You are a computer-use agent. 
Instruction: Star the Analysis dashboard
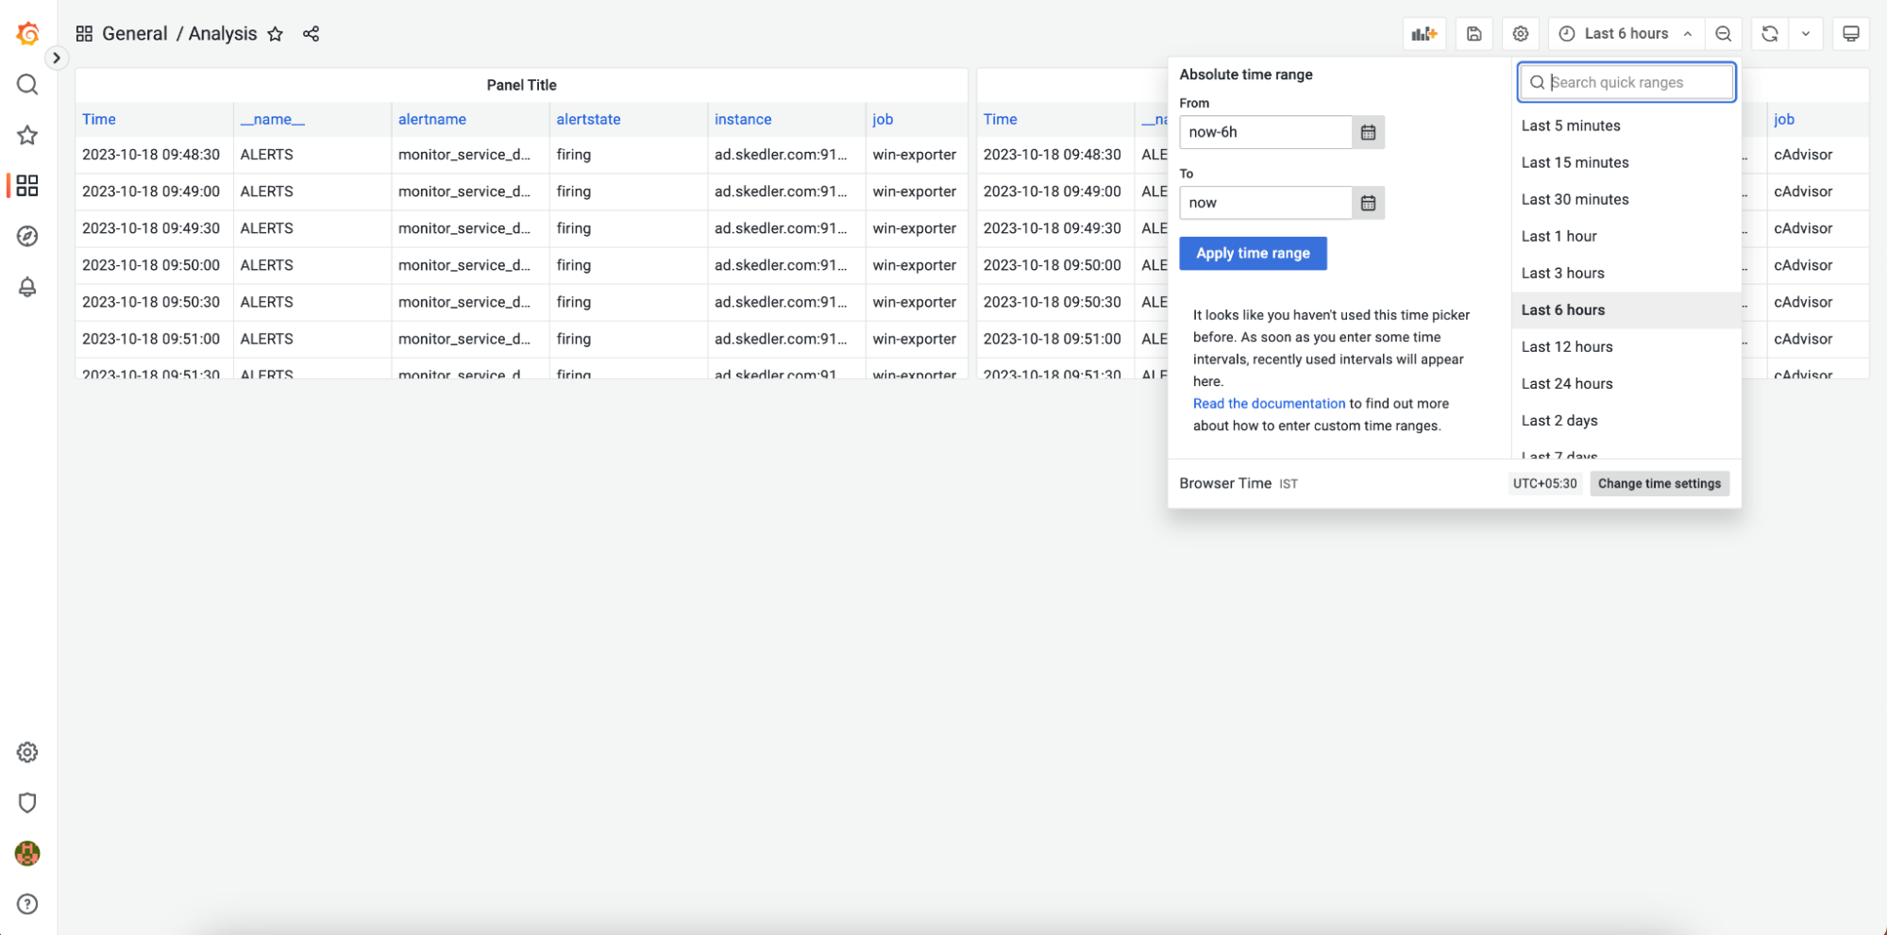point(275,34)
